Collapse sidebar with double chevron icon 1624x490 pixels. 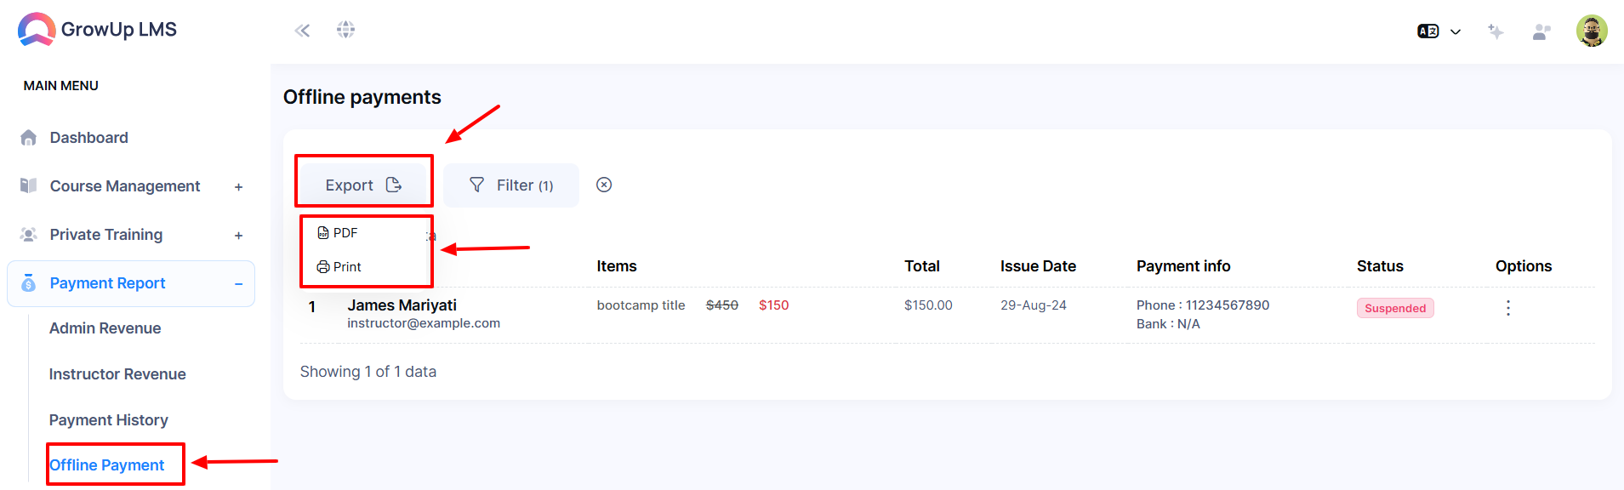tap(302, 31)
